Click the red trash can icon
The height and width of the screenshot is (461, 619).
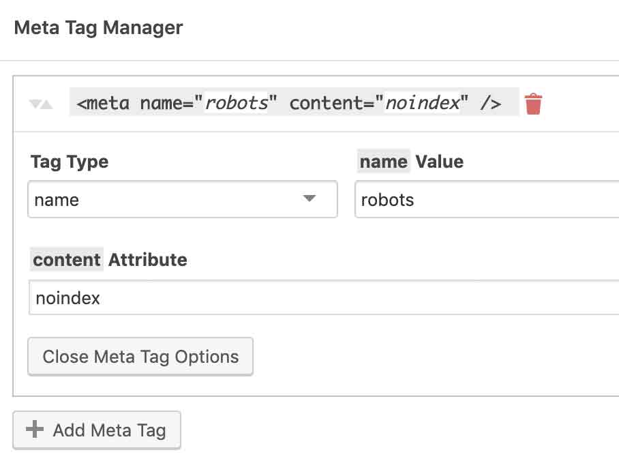point(534,103)
